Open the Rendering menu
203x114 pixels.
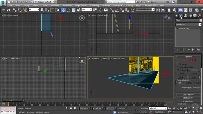click(95, 6)
